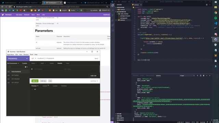The width and height of the screenshot is (219, 123).
Task: Click the Chrome address bar search icon
Action: [x=107, y=7]
